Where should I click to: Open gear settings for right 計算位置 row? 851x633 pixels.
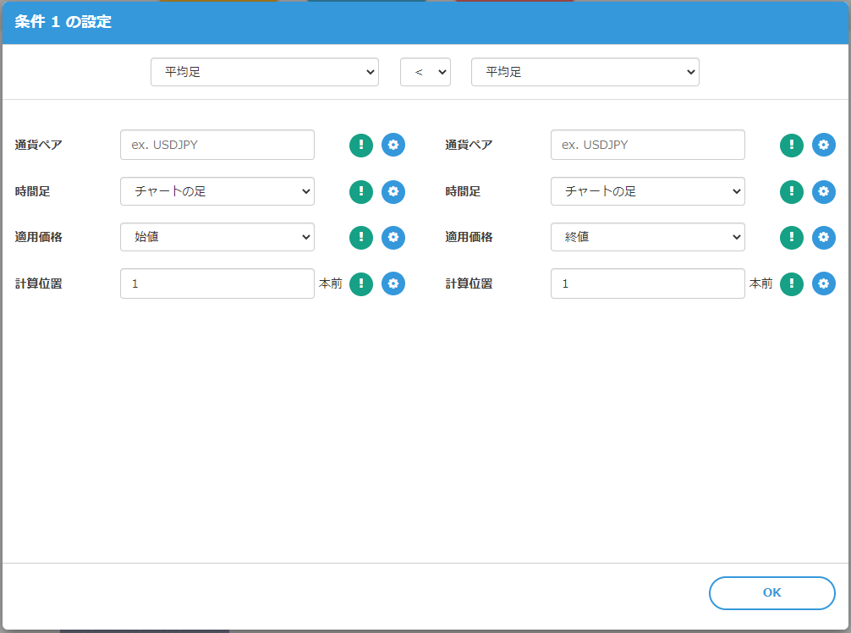(x=823, y=283)
